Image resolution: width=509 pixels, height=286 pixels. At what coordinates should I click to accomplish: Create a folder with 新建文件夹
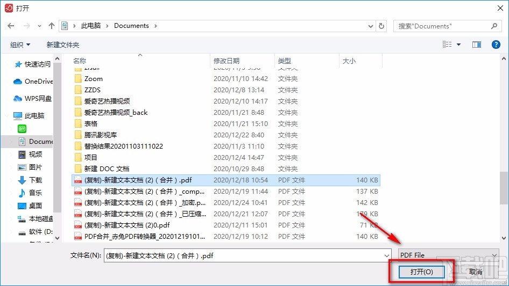(x=62, y=45)
